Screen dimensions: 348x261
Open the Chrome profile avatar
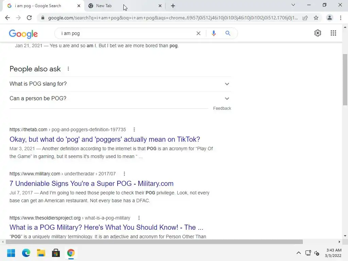coord(330,18)
